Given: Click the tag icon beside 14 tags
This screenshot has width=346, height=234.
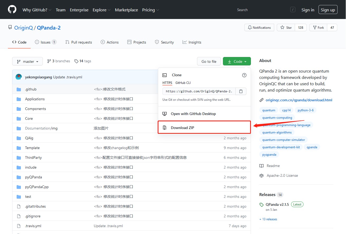Looking at the screenshot, I should pyautogui.click(x=76, y=61).
